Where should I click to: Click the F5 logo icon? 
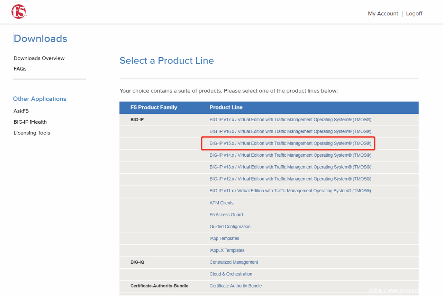[x=19, y=12]
